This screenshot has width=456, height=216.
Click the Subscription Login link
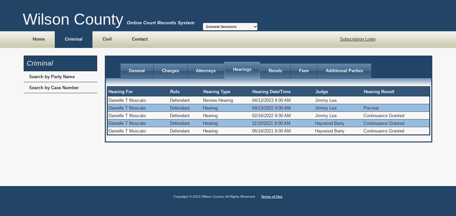(x=358, y=39)
